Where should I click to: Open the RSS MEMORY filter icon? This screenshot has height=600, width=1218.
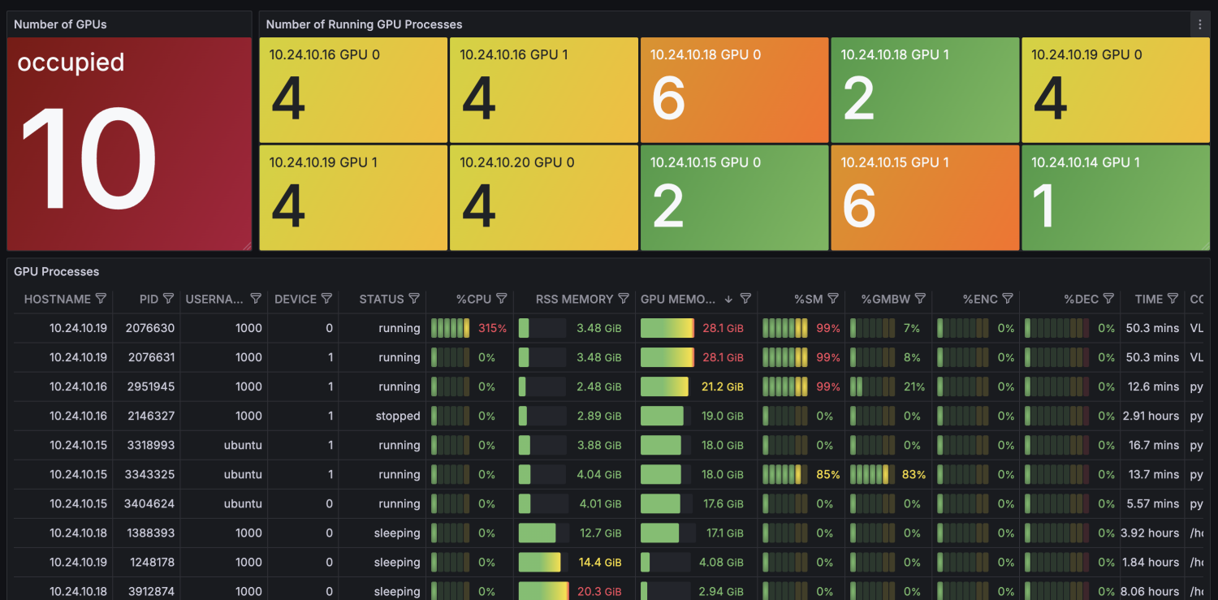pyautogui.click(x=624, y=299)
